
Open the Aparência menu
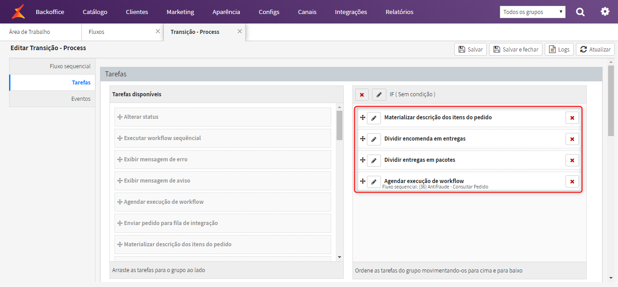tap(226, 12)
